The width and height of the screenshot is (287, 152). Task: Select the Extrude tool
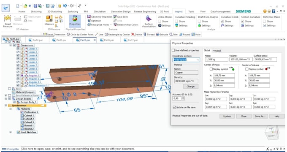(x=162, y=35)
